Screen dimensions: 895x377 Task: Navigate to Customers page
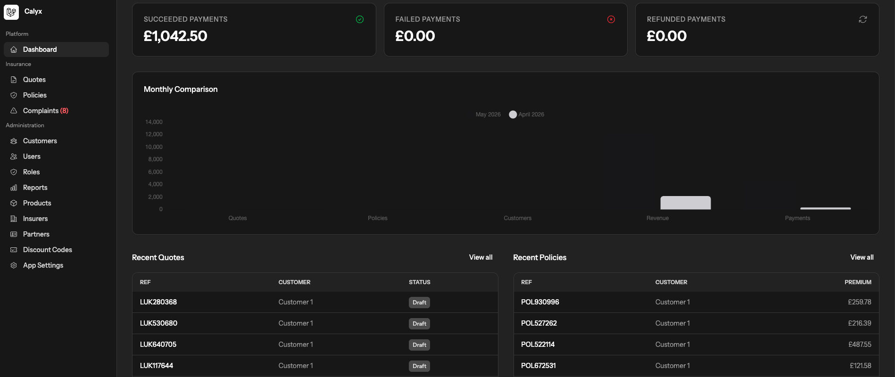coord(56,141)
